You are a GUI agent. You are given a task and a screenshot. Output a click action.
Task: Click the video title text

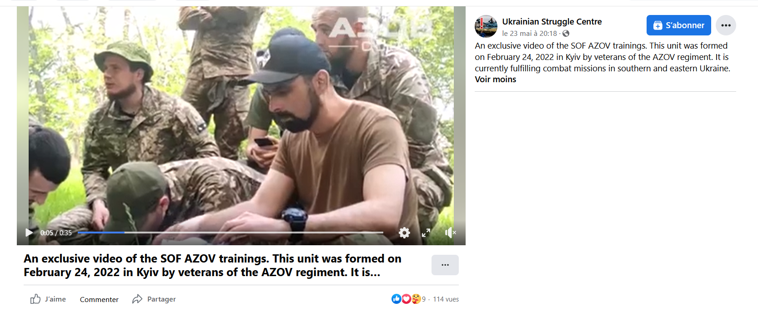tap(212, 265)
